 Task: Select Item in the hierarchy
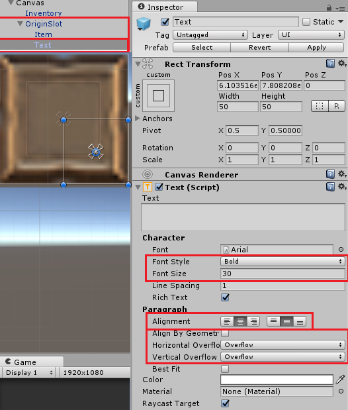[x=43, y=34]
